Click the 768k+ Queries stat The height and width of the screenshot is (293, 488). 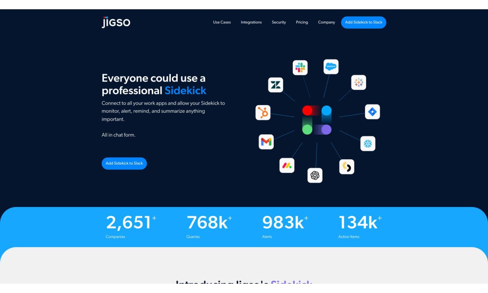point(209,227)
